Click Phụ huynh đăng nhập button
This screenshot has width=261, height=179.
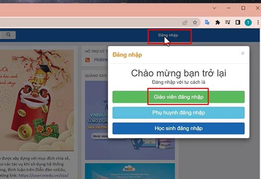[x=179, y=113]
